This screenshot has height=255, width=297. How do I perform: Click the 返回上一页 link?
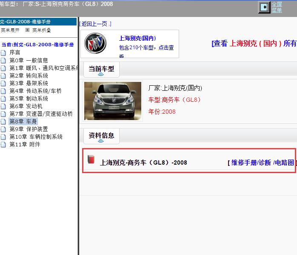tap(95, 24)
